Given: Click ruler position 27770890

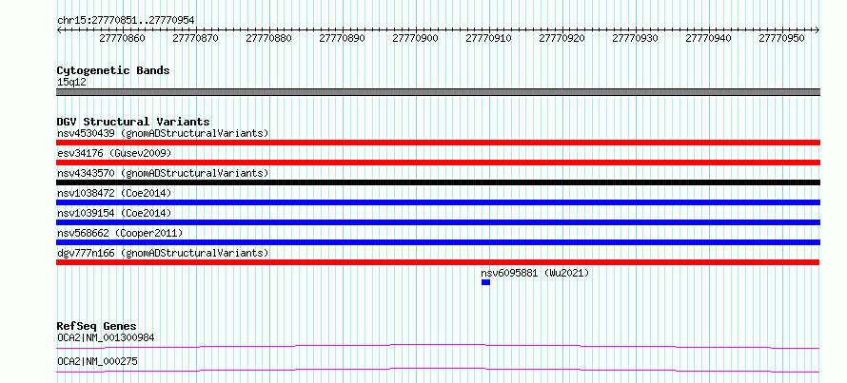Looking at the screenshot, I should point(343,38).
